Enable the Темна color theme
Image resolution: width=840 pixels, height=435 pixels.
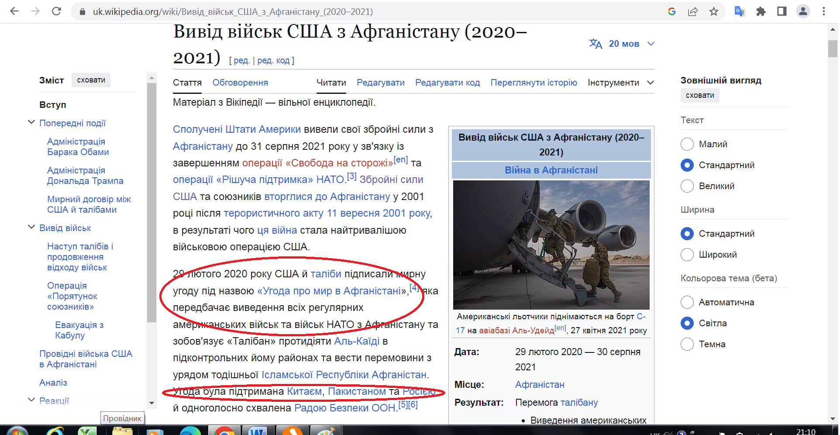687,344
